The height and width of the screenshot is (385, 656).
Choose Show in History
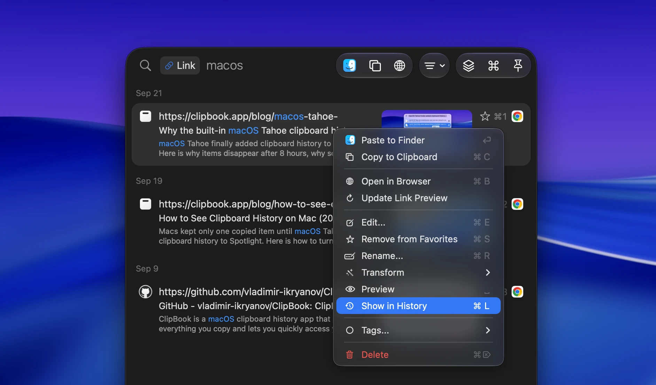[x=419, y=306]
